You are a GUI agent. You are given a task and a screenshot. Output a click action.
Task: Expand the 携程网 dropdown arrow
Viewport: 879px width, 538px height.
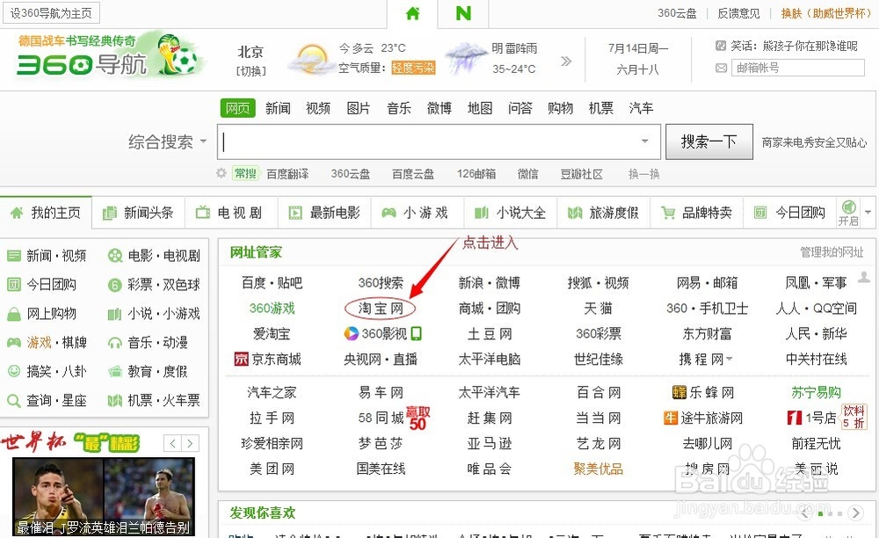pyautogui.click(x=729, y=360)
